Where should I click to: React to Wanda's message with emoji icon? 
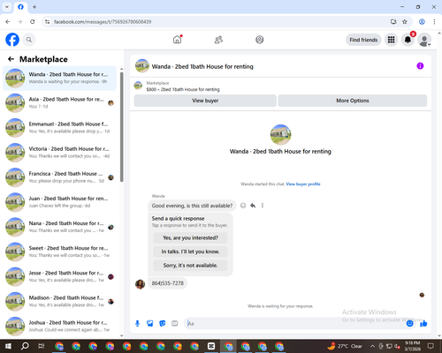click(243, 206)
